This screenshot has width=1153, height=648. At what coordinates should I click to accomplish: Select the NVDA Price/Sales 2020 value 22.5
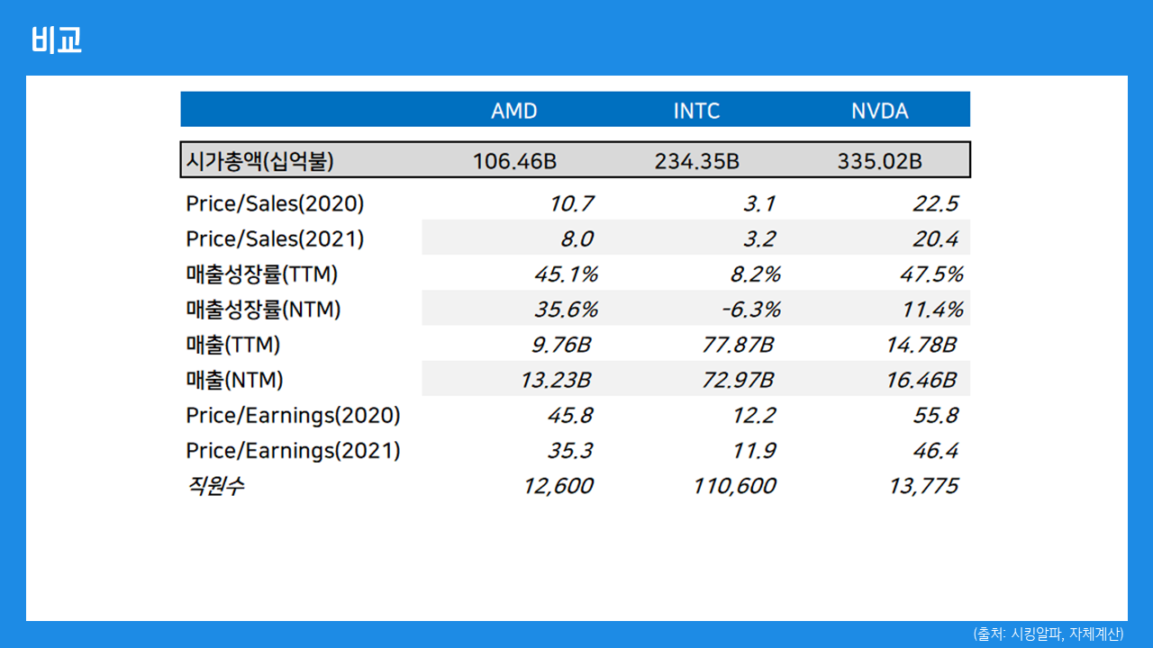coord(935,203)
